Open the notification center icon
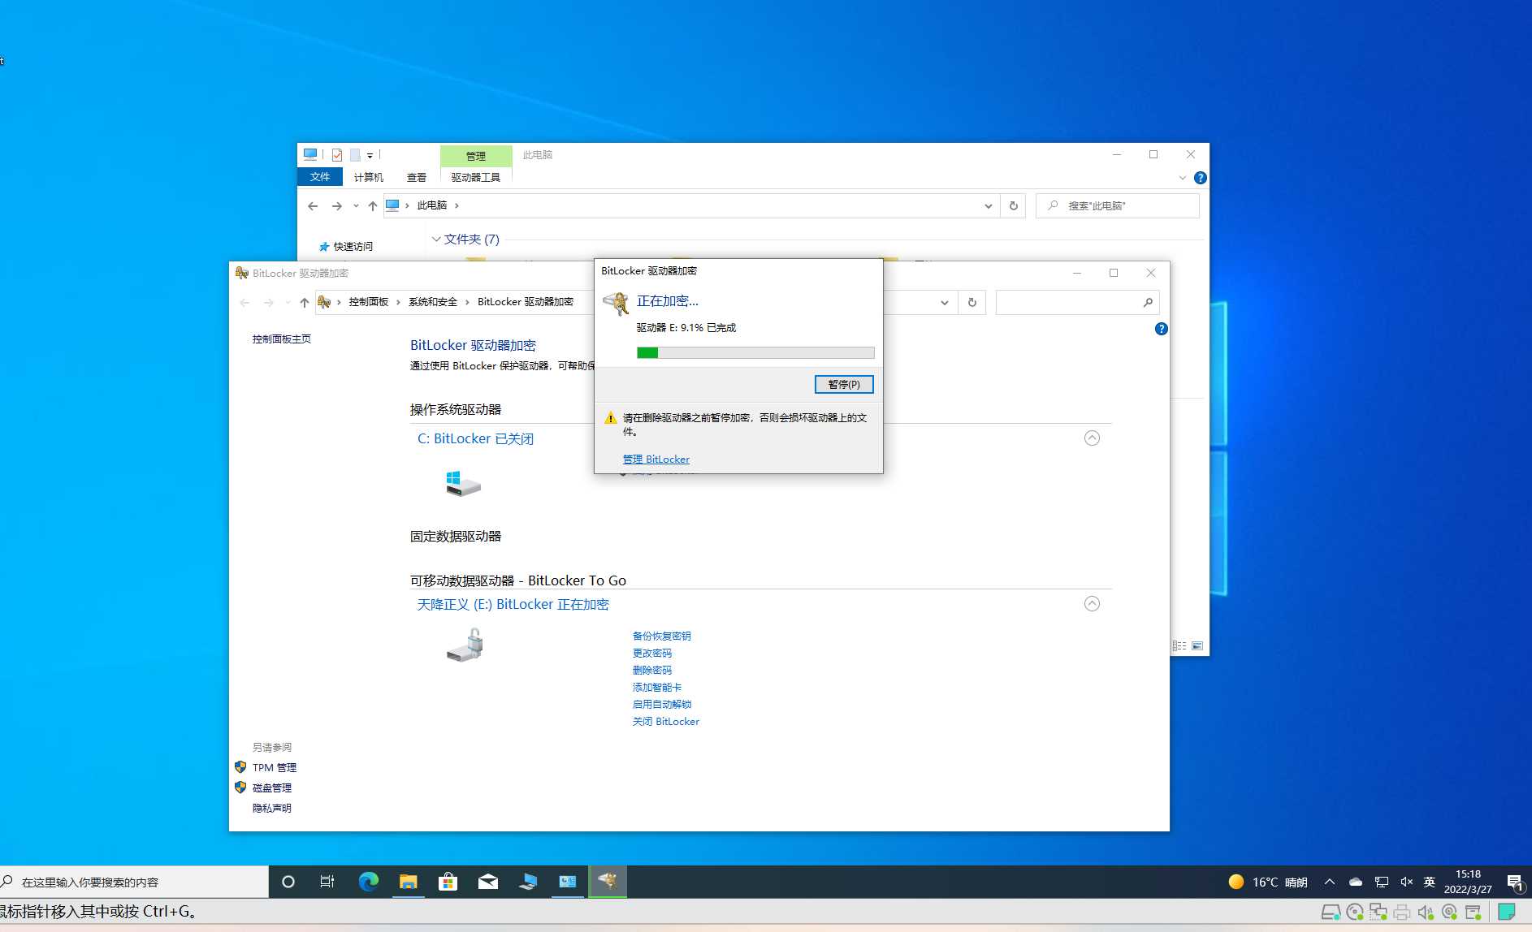The height and width of the screenshot is (932, 1532). point(1515,882)
